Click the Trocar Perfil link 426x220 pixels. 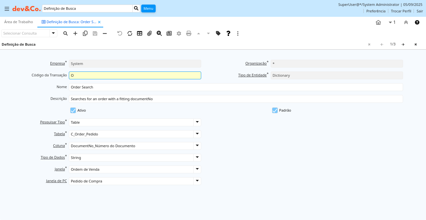tap(401, 11)
